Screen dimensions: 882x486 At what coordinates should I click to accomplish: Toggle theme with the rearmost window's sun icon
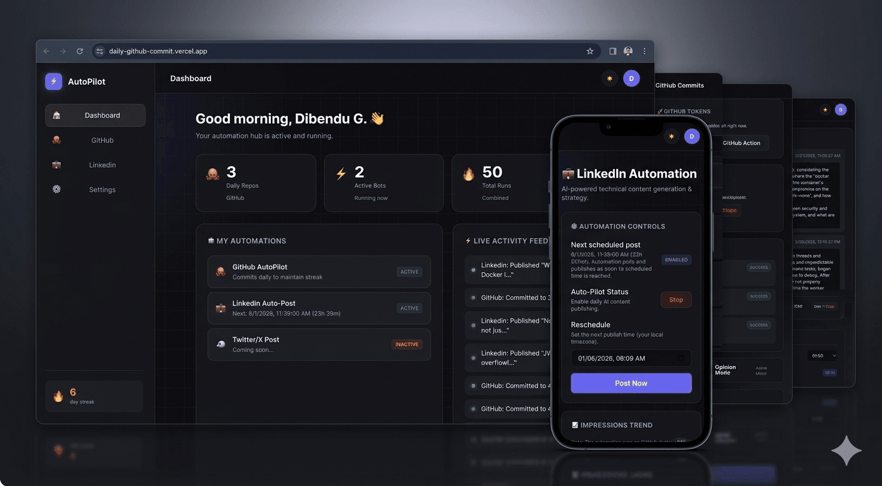point(825,109)
